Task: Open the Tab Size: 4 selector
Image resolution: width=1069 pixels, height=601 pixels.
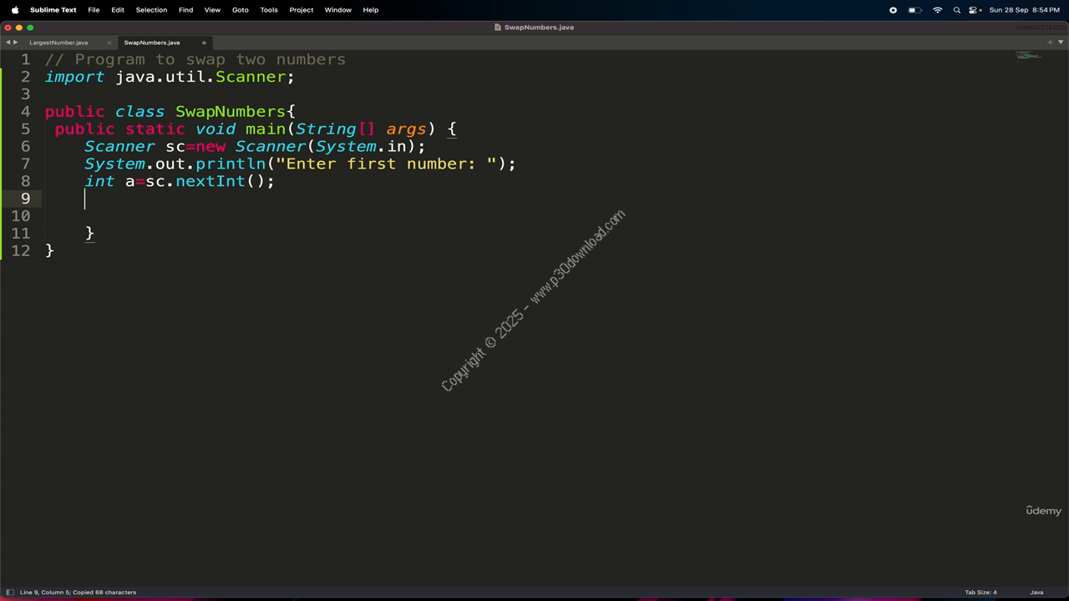Action: pyautogui.click(x=980, y=593)
